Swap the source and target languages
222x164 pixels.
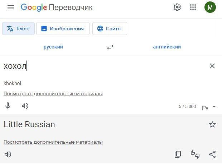tap(110, 47)
